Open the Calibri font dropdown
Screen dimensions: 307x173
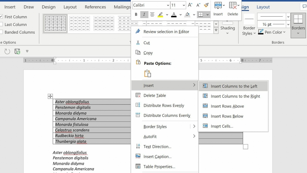pyautogui.click(x=168, y=5)
